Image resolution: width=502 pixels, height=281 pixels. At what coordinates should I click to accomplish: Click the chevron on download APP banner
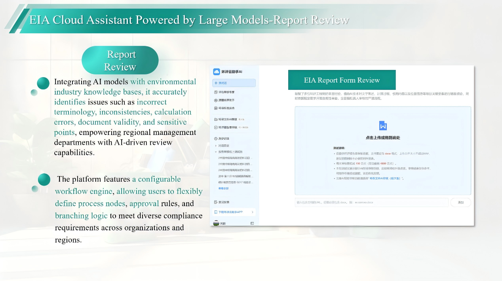252,212
